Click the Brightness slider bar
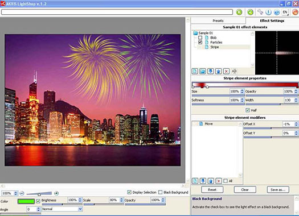This screenshot has width=299, height=216. 62,205
